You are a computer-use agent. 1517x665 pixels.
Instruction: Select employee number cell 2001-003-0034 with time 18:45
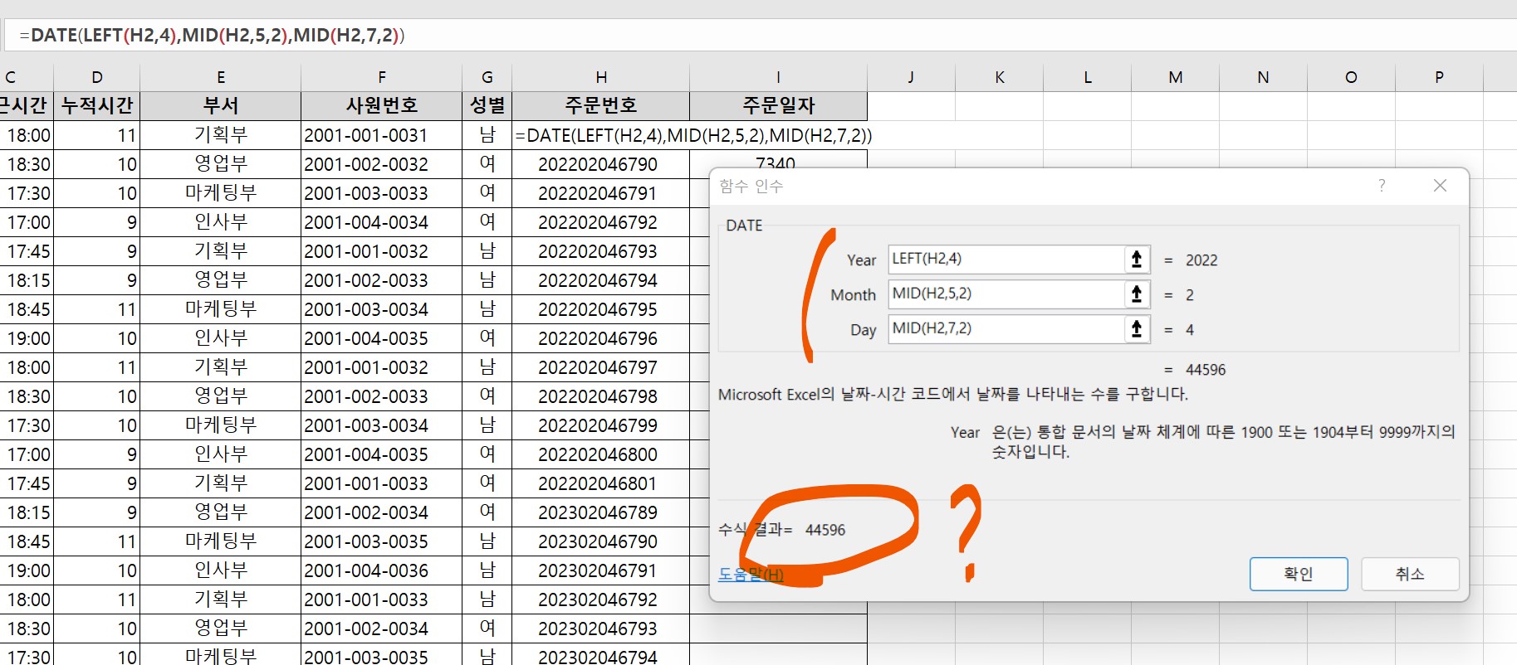(382, 309)
